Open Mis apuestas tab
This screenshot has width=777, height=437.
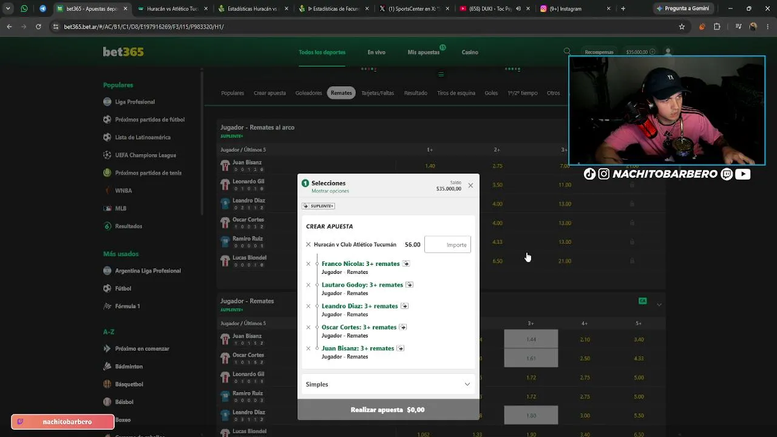424,52
